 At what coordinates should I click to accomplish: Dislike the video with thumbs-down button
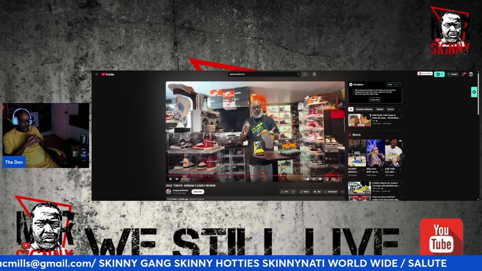(293, 192)
